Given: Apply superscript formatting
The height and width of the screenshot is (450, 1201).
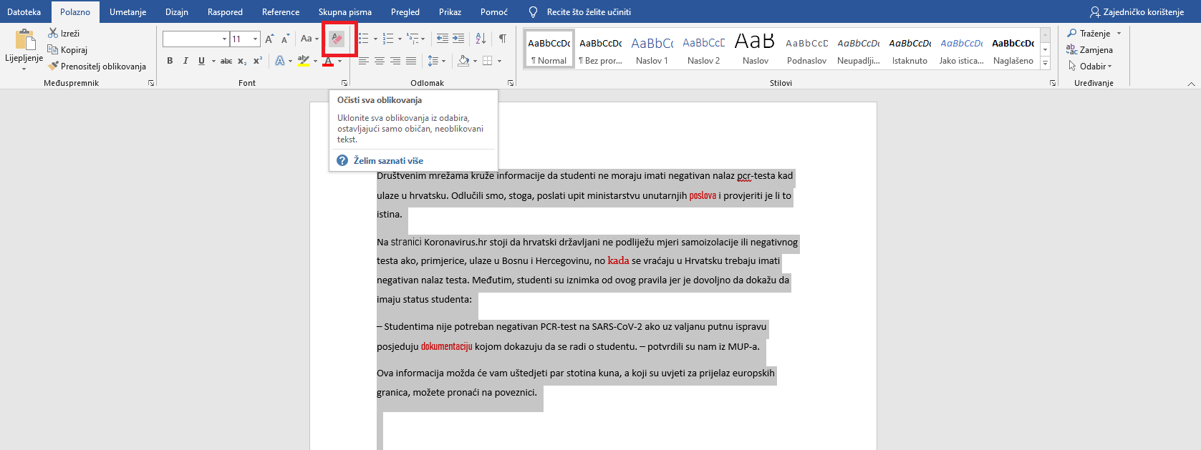Looking at the screenshot, I should [258, 61].
